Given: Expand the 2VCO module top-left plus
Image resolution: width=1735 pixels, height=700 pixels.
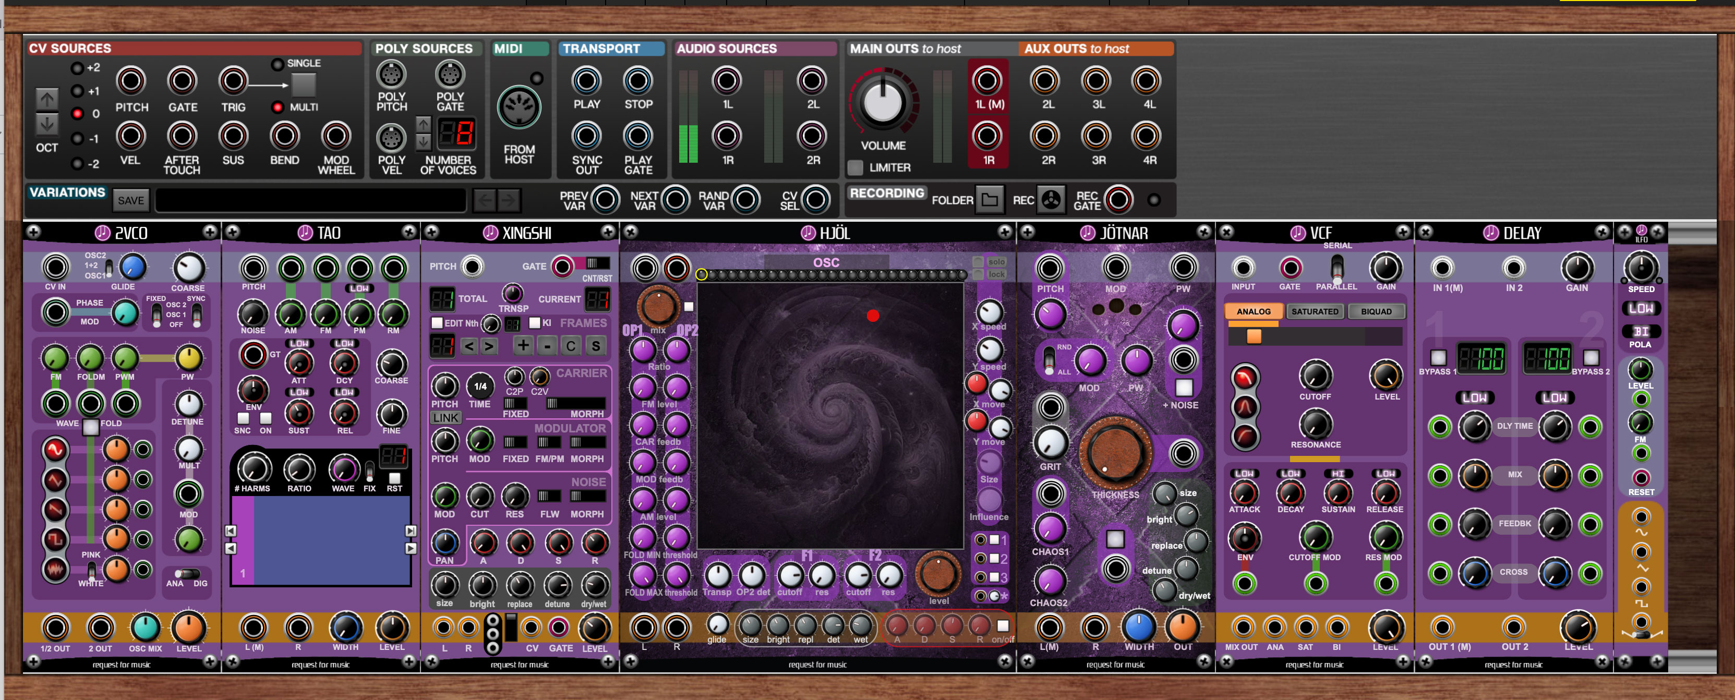Looking at the screenshot, I should (34, 232).
